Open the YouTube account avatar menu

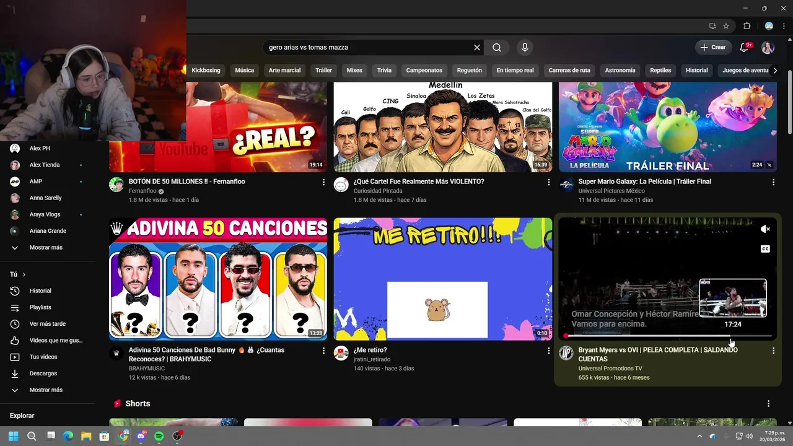point(768,48)
